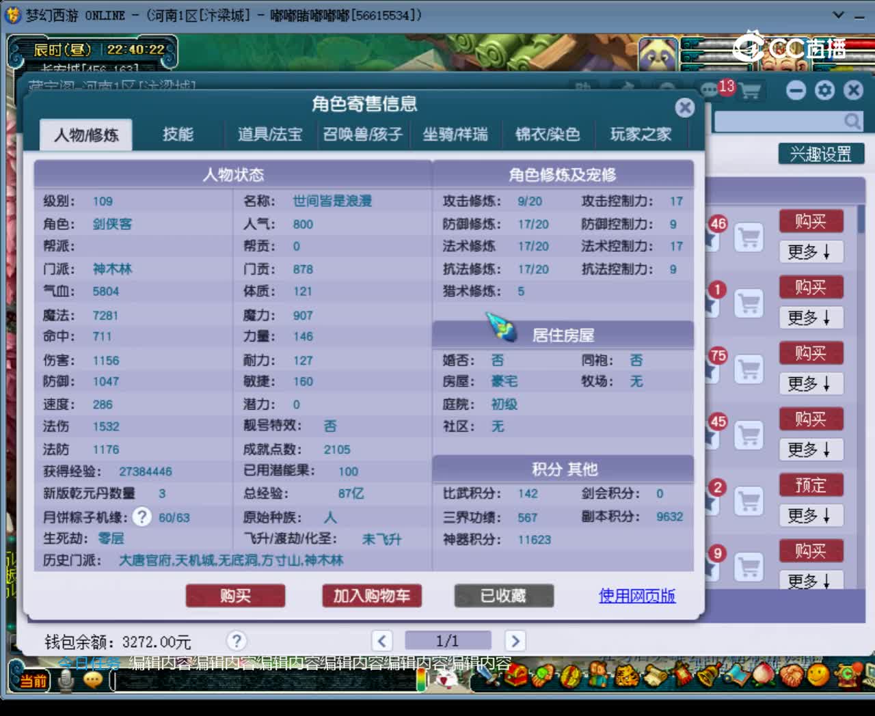This screenshot has width=875, height=716.
Task: Expand 更多 under the 预定 row
Action: tap(811, 515)
